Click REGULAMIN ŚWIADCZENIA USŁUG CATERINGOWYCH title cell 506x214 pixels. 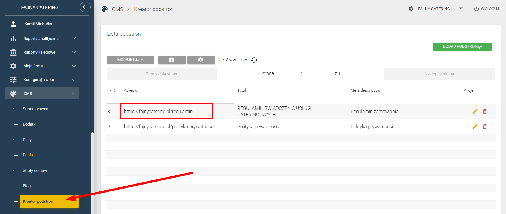(274, 111)
